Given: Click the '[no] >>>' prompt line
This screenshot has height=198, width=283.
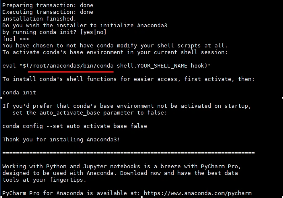Looking at the screenshot, I should click(x=16, y=39).
